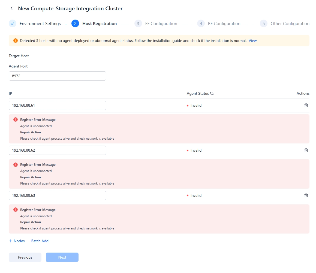This screenshot has height=273, width=316.
Task: Click the Previous button
Action: pos(25,257)
